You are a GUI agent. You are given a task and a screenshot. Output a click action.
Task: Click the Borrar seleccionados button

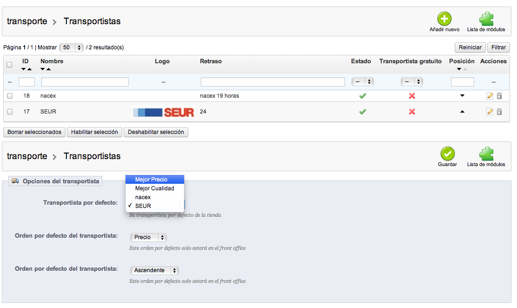tap(34, 132)
